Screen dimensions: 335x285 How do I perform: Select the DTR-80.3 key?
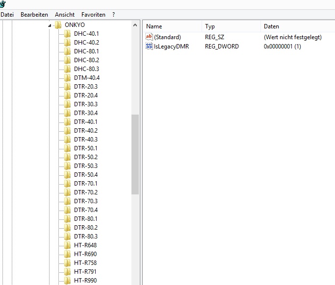pos(86,237)
